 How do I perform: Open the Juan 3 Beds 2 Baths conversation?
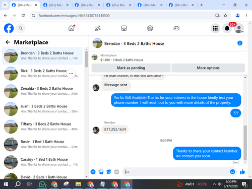click(42, 109)
